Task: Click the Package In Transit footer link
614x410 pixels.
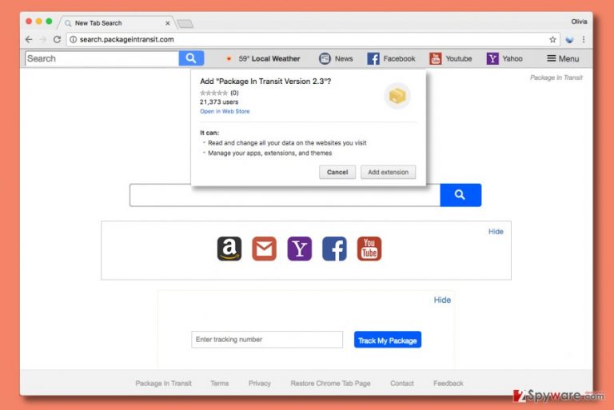Action: coord(163,384)
